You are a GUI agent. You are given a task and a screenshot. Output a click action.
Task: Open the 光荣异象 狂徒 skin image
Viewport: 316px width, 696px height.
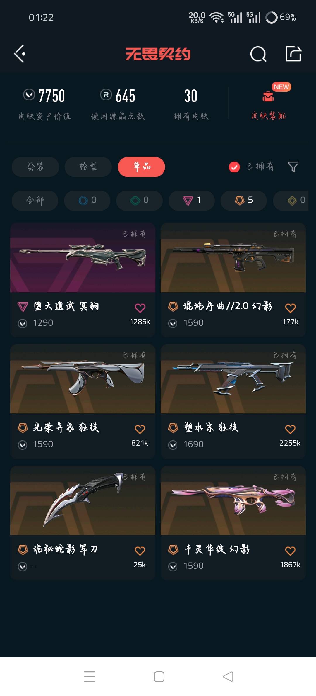[83, 379]
